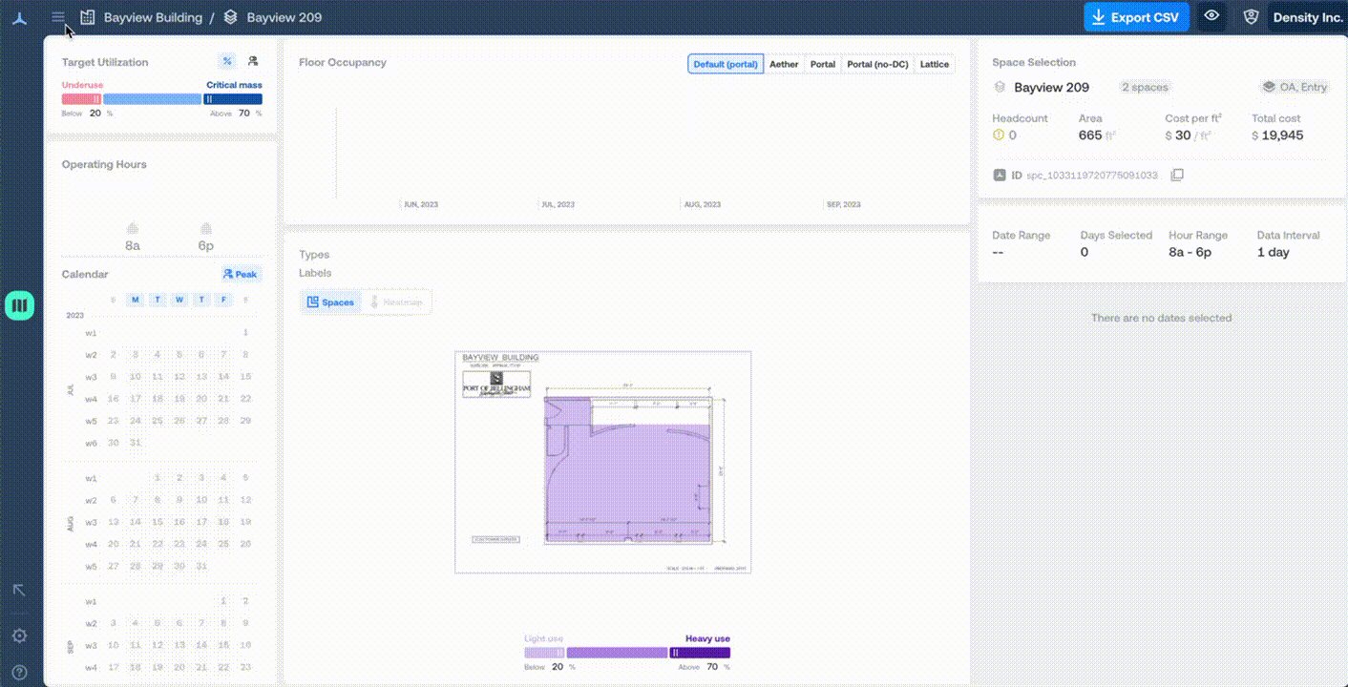1348x687 pixels.
Task: Click the 6p operating hours end handle
Action: [206, 229]
